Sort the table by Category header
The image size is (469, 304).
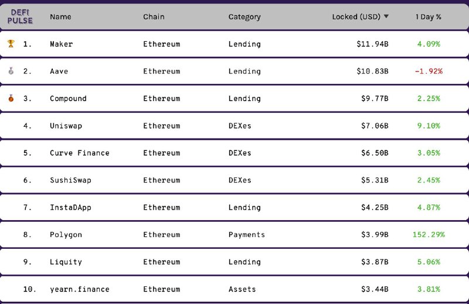[244, 17]
